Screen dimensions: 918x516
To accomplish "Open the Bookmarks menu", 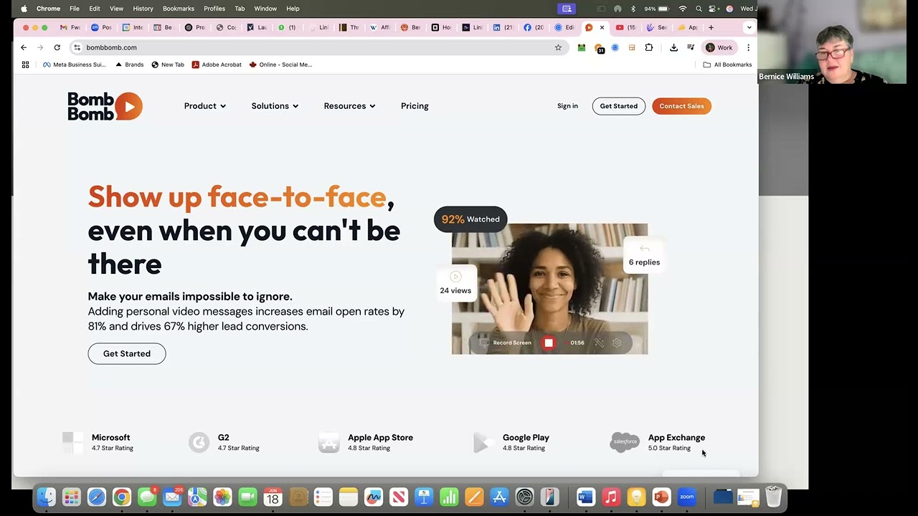I will click(x=179, y=9).
